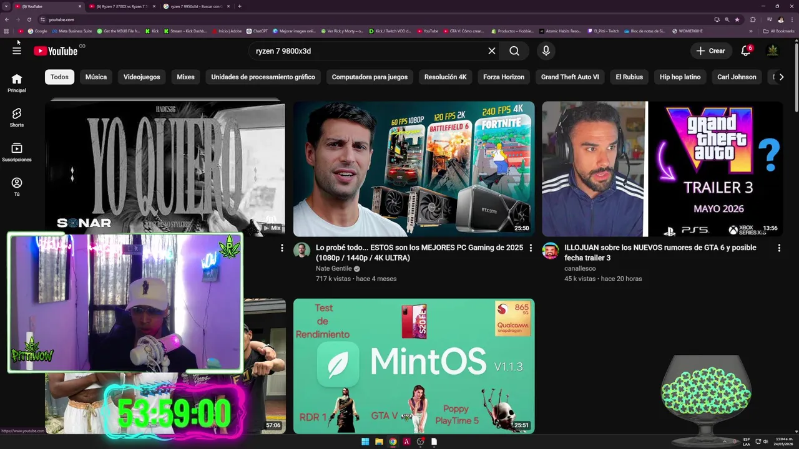Image resolution: width=799 pixels, height=449 pixels.
Task: Select the Hip hop latino chip
Action: tap(680, 77)
